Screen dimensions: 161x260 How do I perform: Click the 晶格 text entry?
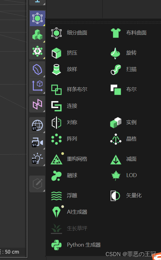tap(131, 139)
